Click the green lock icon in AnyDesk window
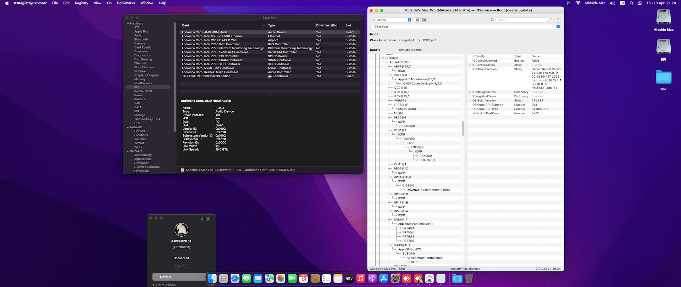Image resolution: width=681 pixels, height=287 pixels. coord(202,219)
